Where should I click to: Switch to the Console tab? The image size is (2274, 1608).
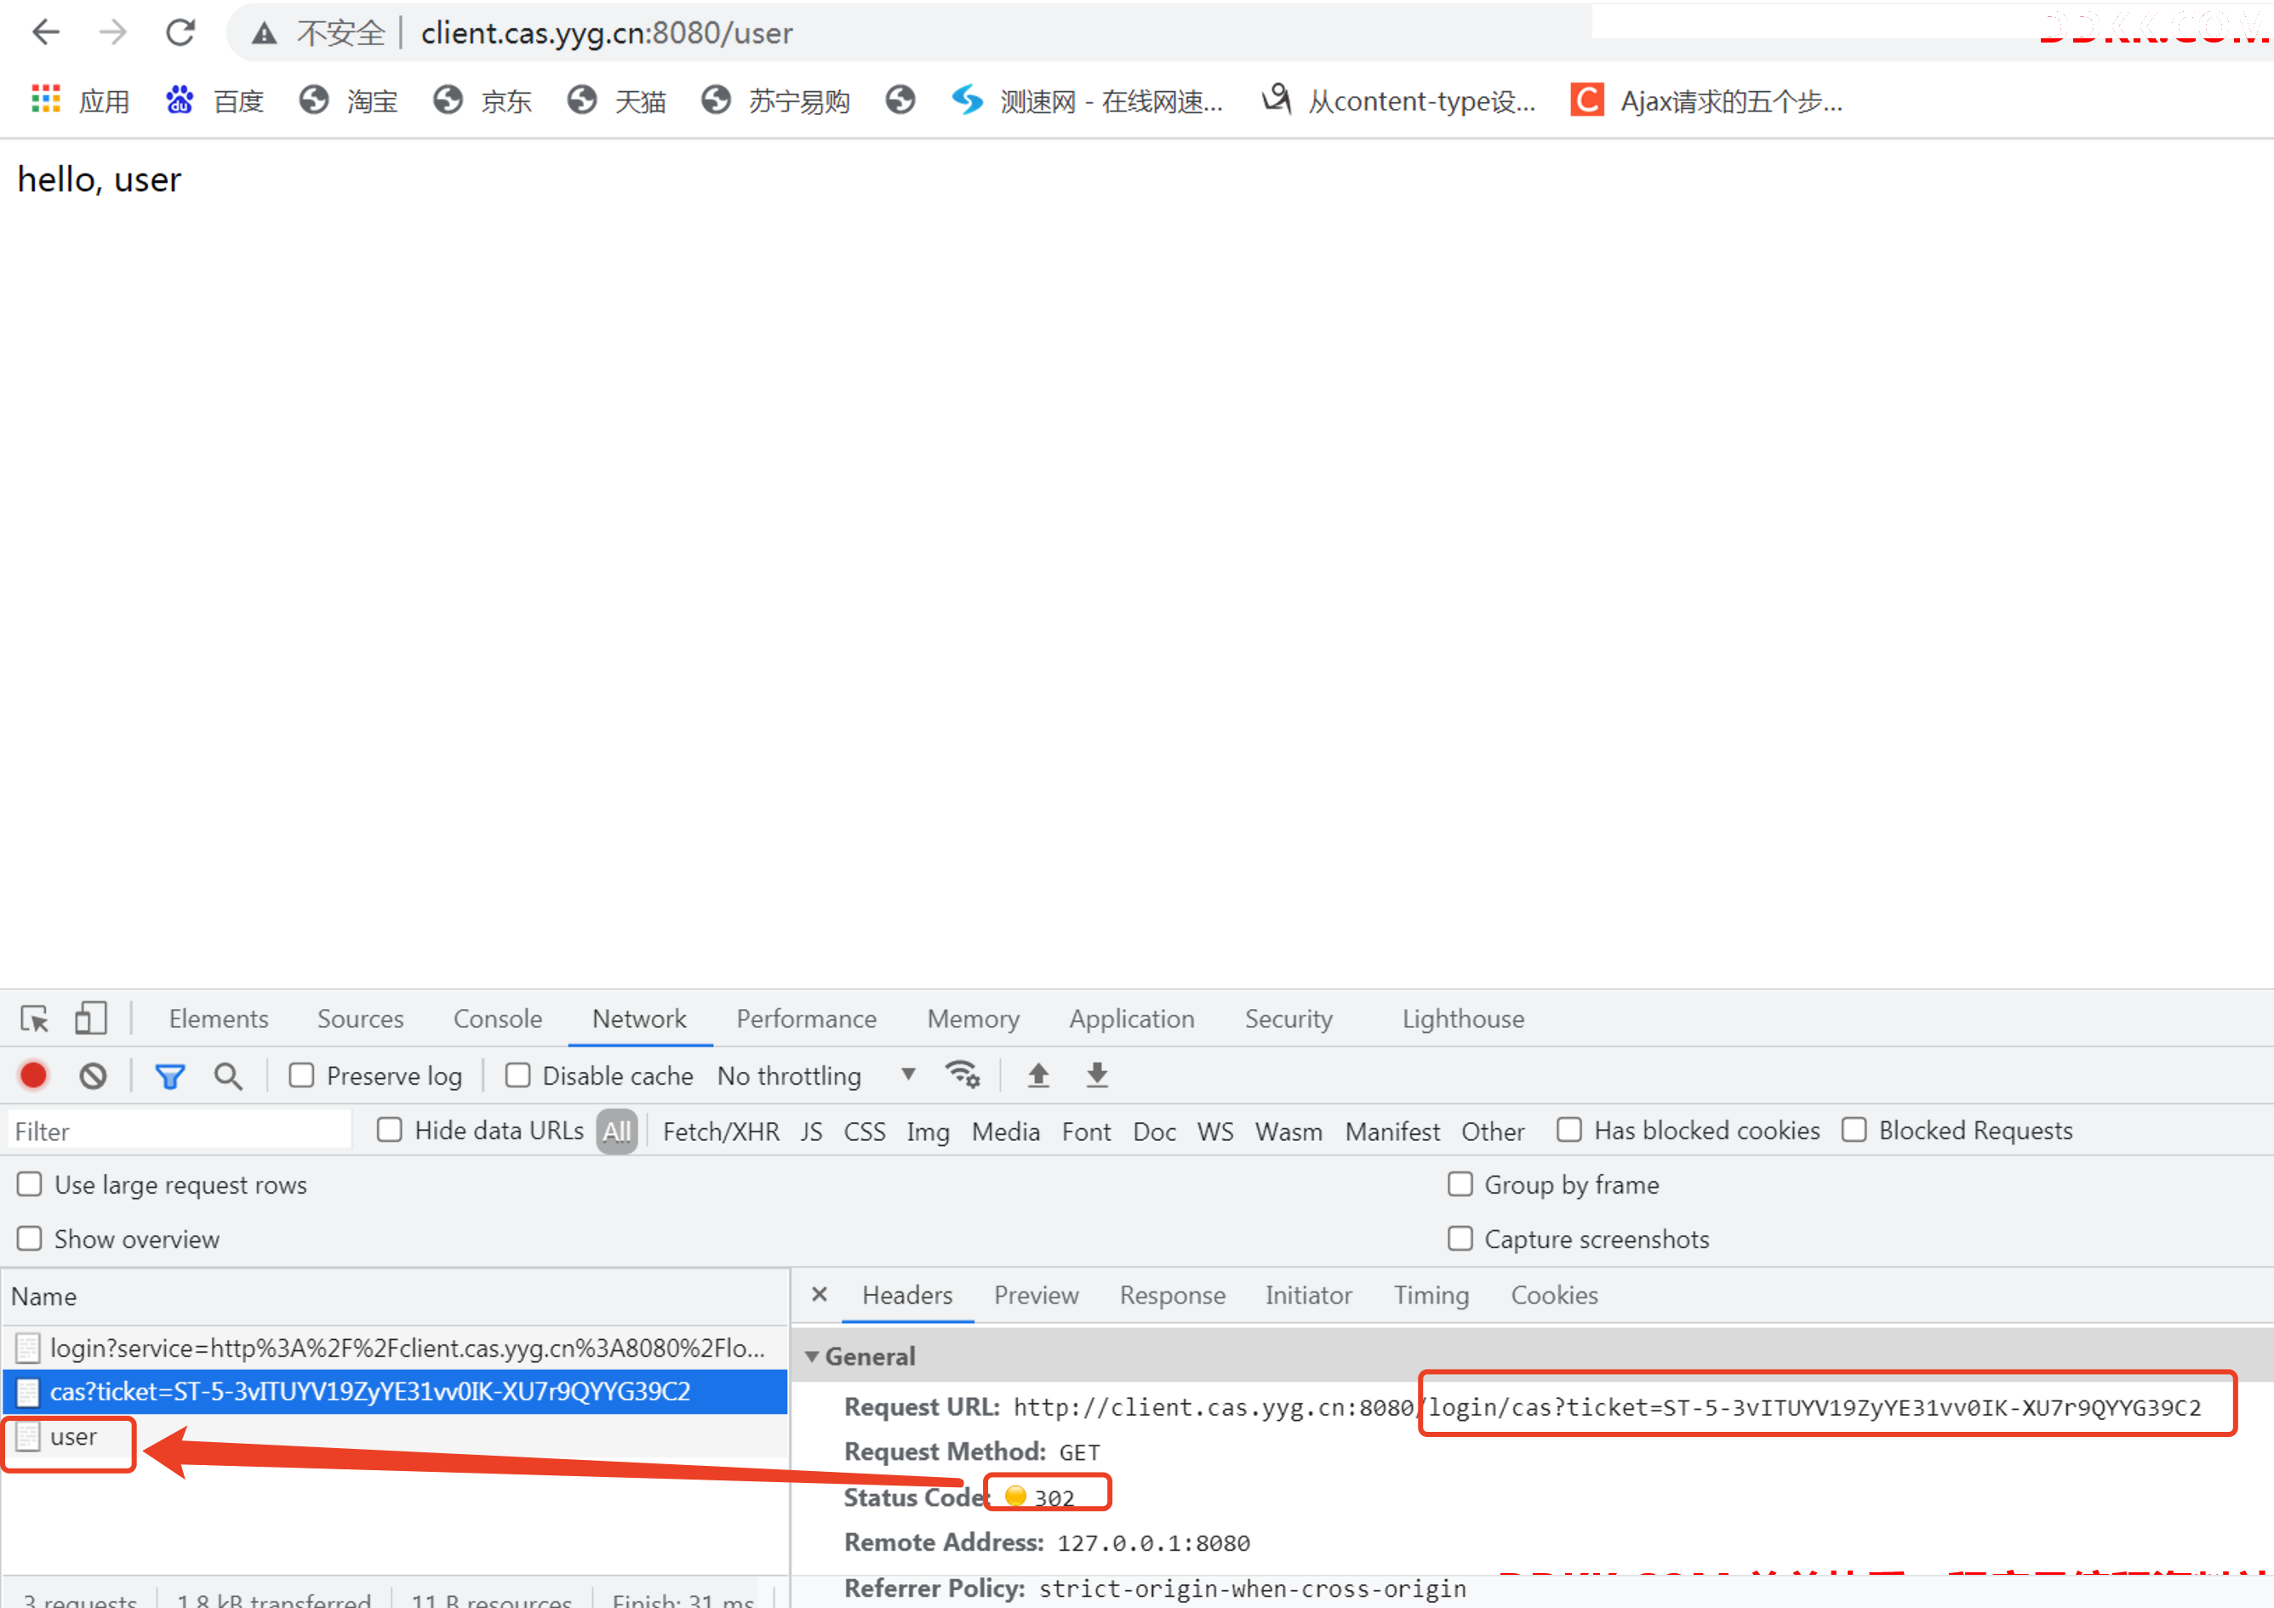tap(497, 1019)
